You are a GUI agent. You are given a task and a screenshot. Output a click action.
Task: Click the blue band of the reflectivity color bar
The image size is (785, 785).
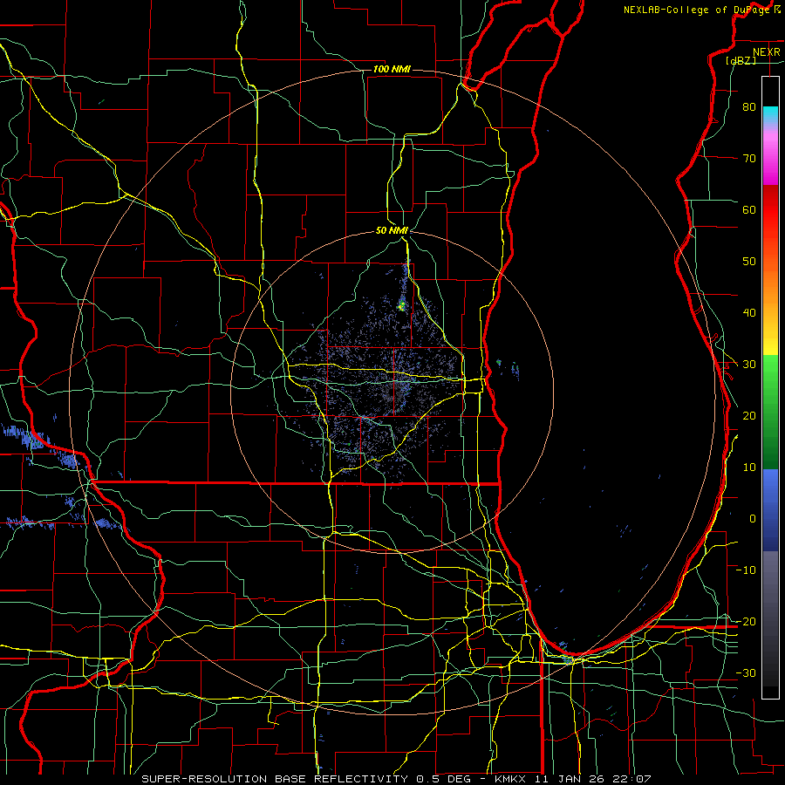pos(770,509)
